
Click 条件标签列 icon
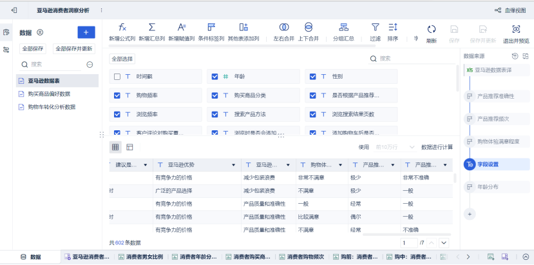point(211,28)
